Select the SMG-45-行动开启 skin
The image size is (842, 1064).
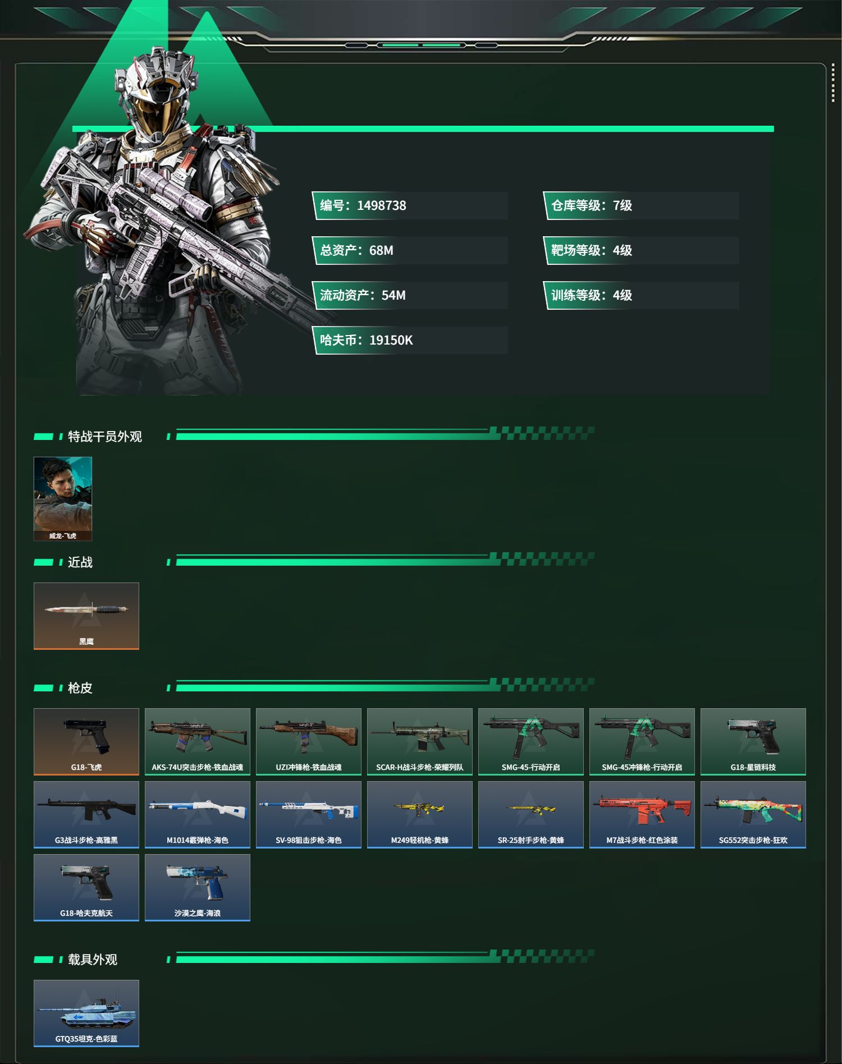coord(531,742)
